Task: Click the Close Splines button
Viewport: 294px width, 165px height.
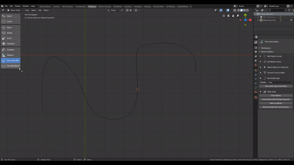Action: [x=276, y=95]
